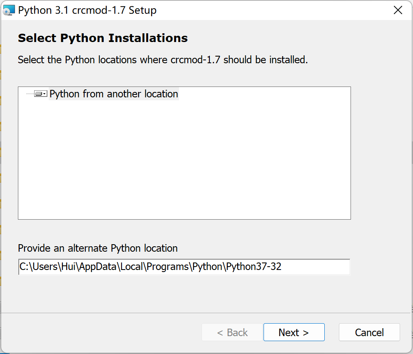Click the greyed-out < Back button
Image resolution: width=413 pixels, height=354 pixels.
[x=232, y=332]
